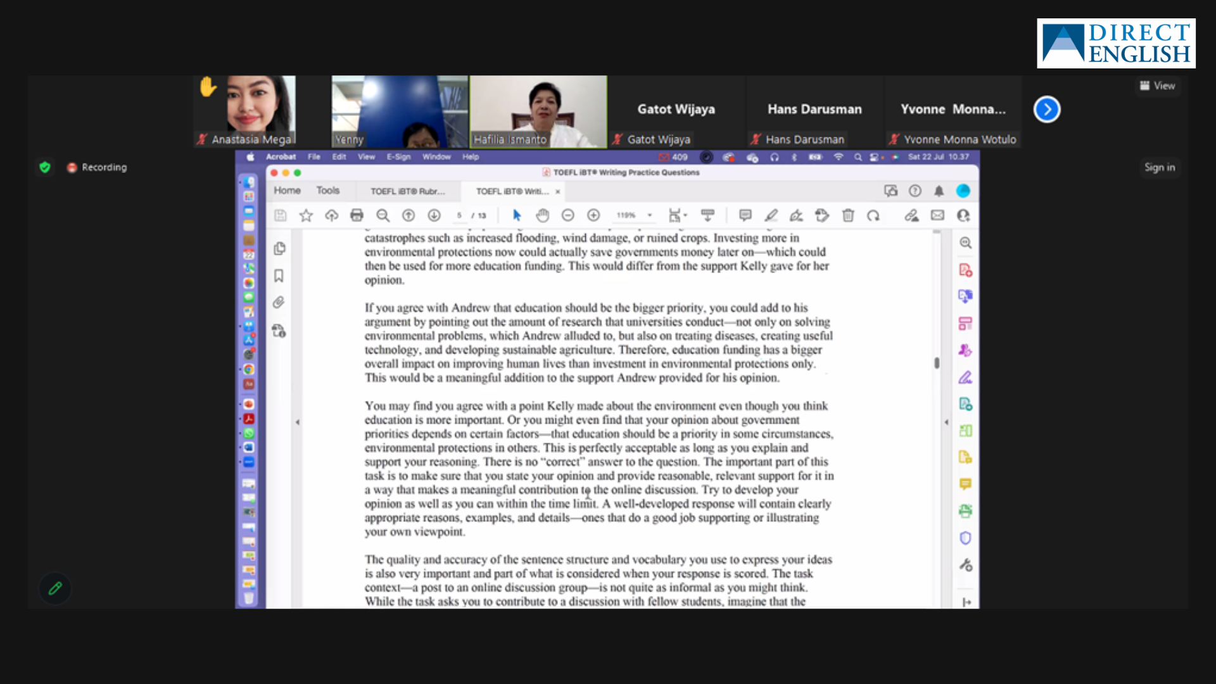The width and height of the screenshot is (1216, 684).
Task: Click the Star bookmark file icon
Action: click(x=306, y=215)
